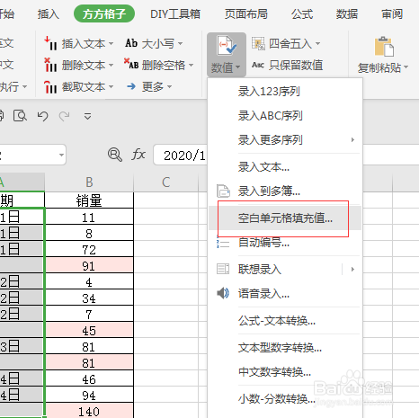
Task: Click the cell showing 94
Action: point(89,395)
